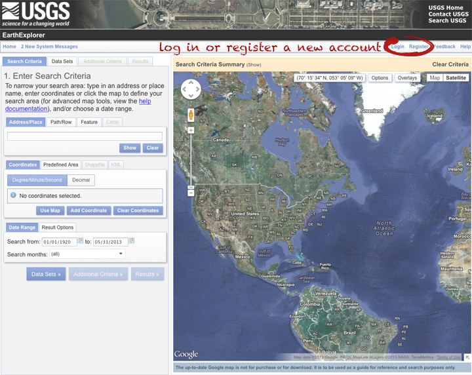Screen dimensions: 472x375
Task: Open the map Overlays menu
Action: (407, 78)
